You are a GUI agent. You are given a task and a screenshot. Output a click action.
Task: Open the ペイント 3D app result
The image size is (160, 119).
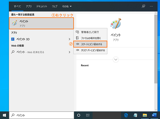click(x=39, y=39)
